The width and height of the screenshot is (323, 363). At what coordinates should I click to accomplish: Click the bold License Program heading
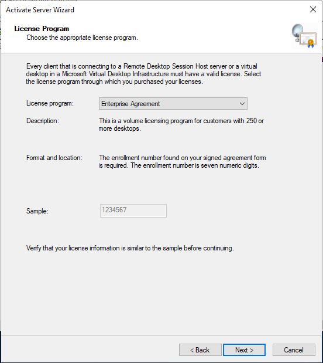tap(42, 29)
